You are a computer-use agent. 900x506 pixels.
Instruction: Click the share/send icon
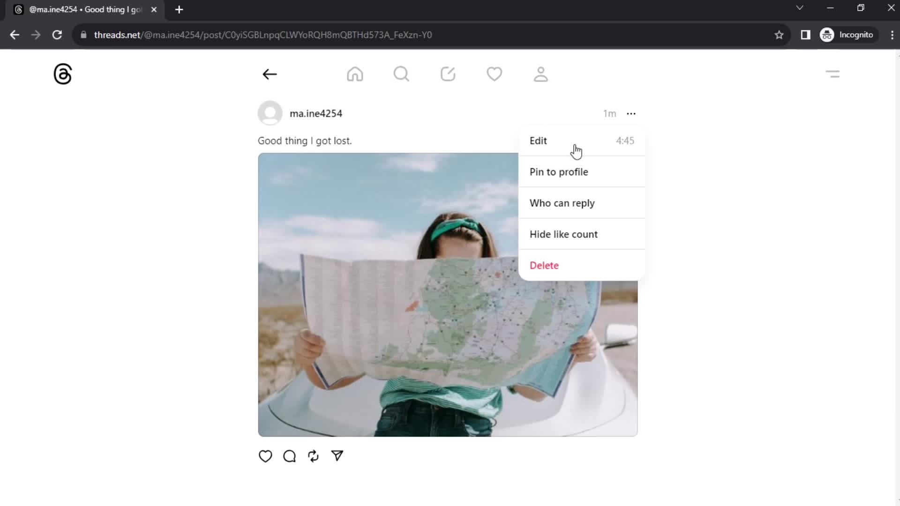click(x=337, y=456)
